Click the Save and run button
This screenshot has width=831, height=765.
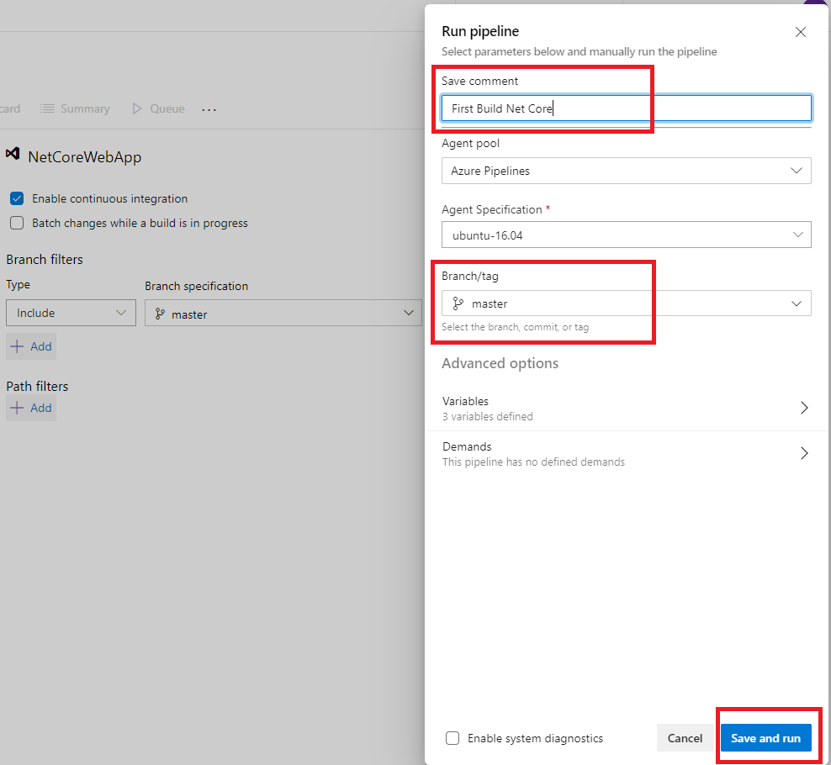tap(765, 738)
